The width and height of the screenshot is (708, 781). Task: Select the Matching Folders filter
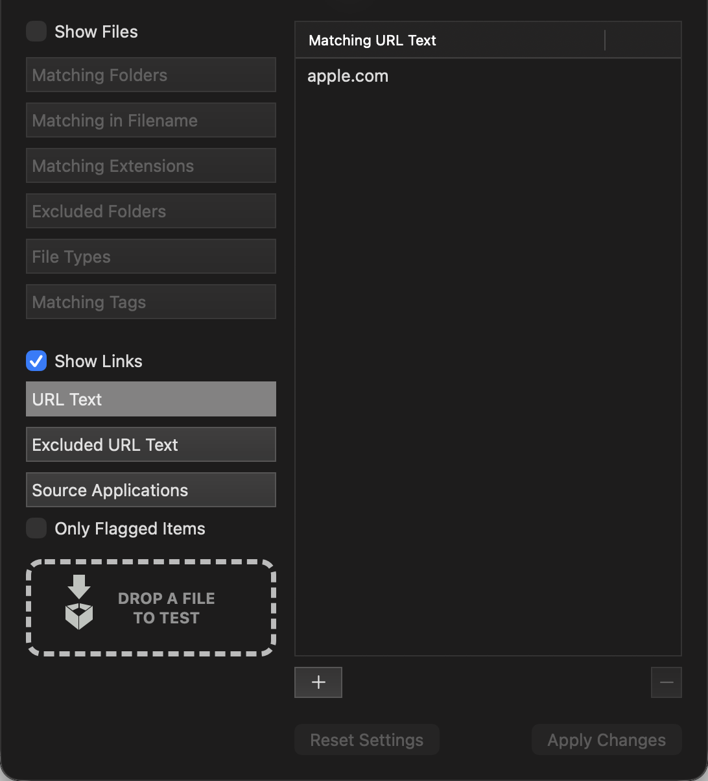pos(151,75)
